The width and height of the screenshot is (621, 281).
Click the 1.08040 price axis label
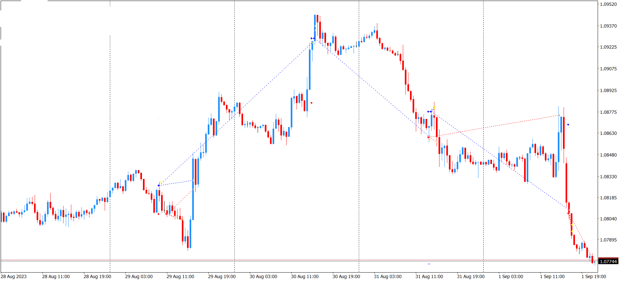point(608,219)
